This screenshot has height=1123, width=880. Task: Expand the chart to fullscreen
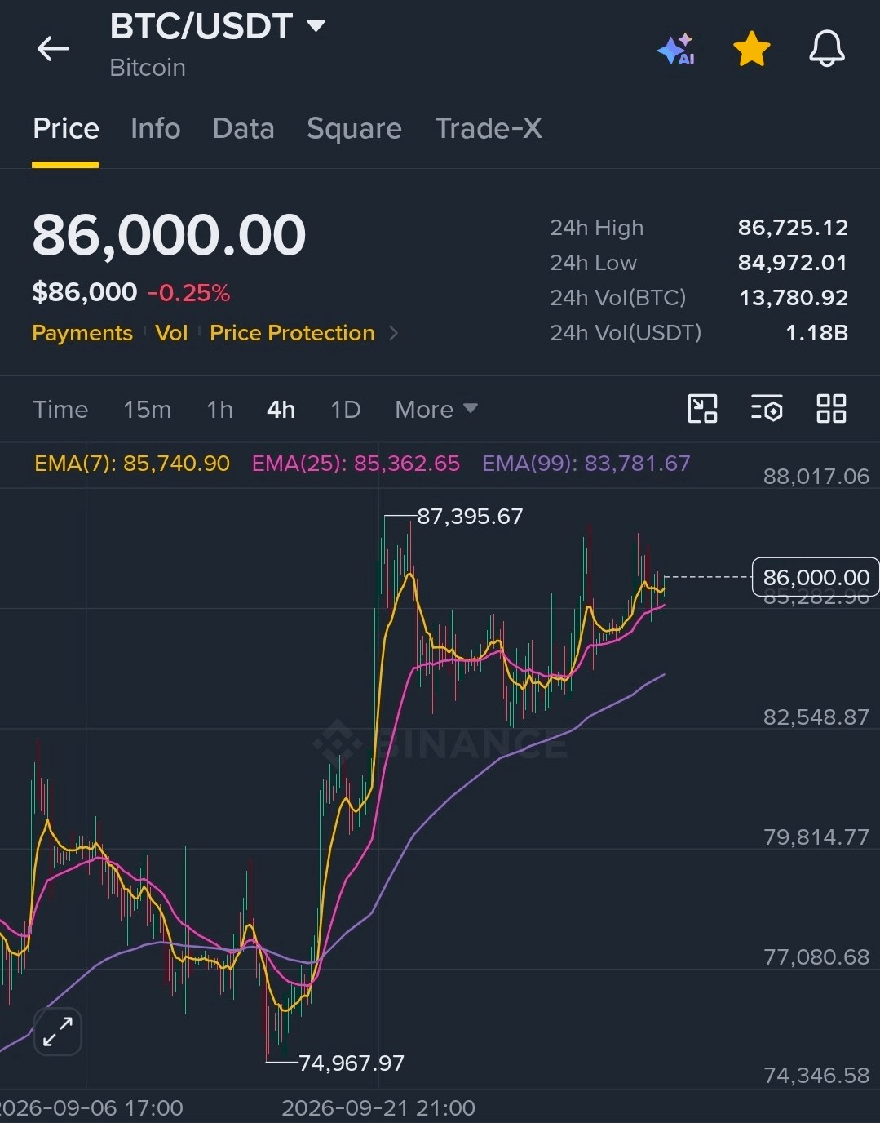[58, 1032]
